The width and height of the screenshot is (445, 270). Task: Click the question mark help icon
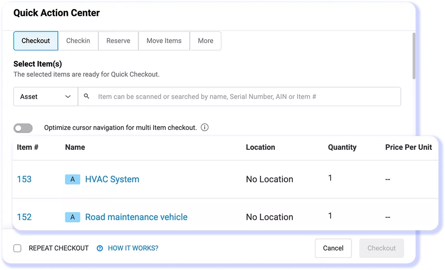100,248
